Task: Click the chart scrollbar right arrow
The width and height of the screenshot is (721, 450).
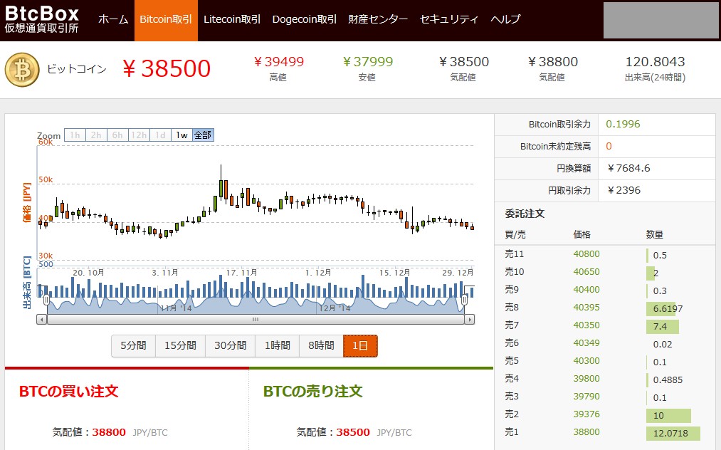Action: (470, 319)
